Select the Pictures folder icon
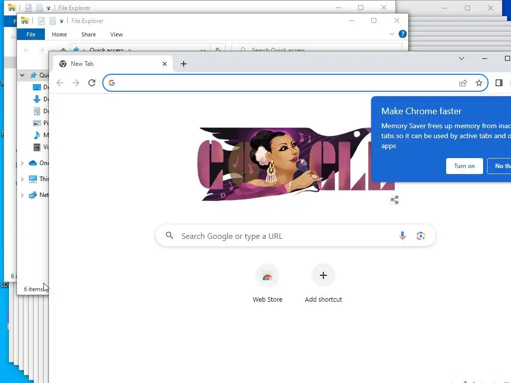Screen dimensions: 511x383 pyautogui.click(x=37, y=123)
